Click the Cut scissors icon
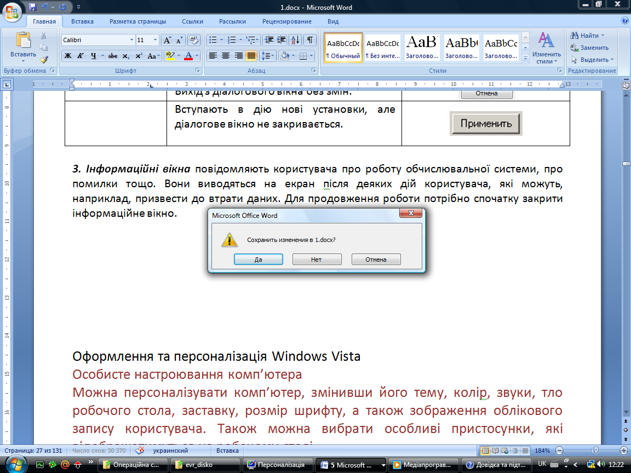 pyautogui.click(x=43, y=36)
